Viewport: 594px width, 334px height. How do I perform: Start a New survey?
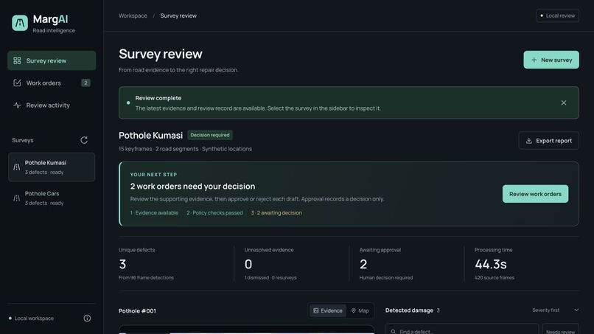click(551, 60)
